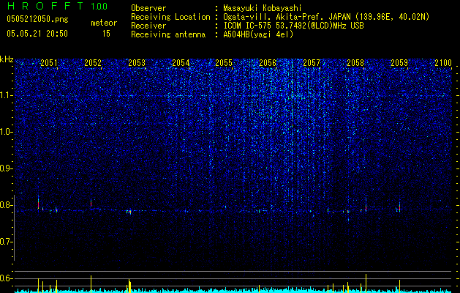Click the file name 0505212050.png
Screen dimensions: 460x293
pos(37,19)
